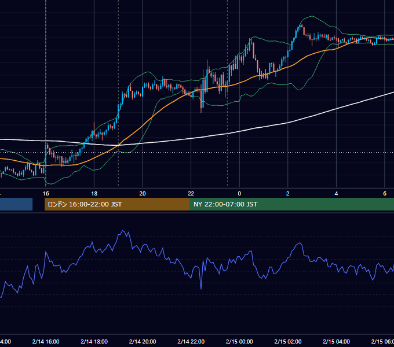
Task: Click the 2/14 22:00 time label
Action: click(191, 341)
